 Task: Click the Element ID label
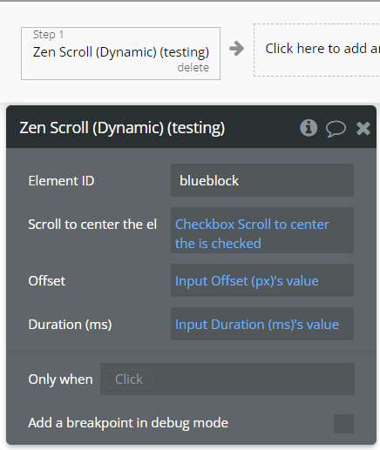61,181
